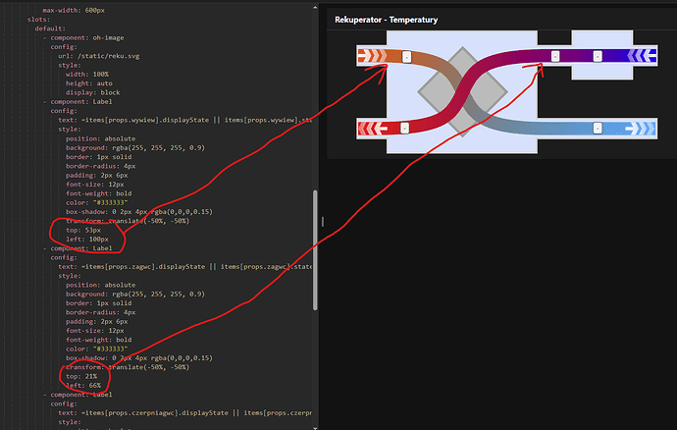
Task: Click the 'top: 21%' style line
Action: [80, 376]
